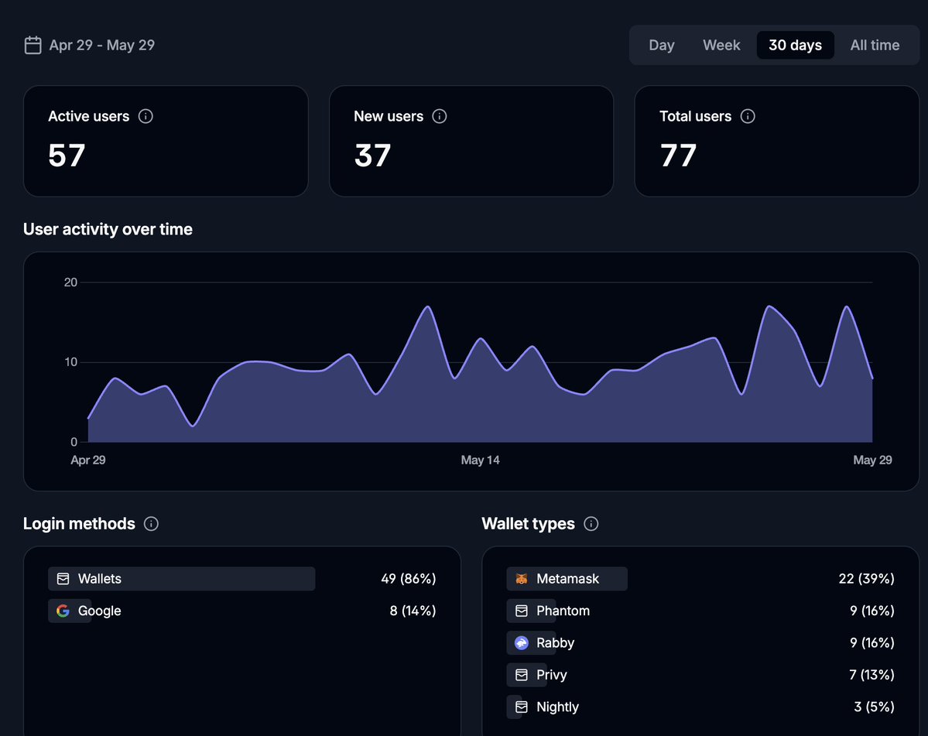The width and height of the screenshot is (928, 736).
Task: Click the Metamask fox icon
Action: click(x=522, y=579)
